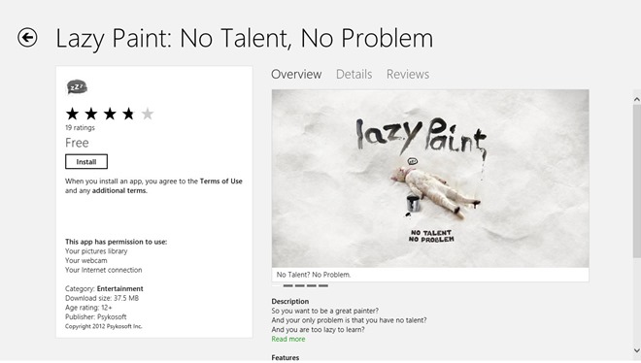Select the first rating star
This screenshot has width=641, height=363.
73,114
